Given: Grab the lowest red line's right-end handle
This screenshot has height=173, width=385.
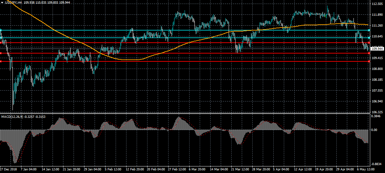Looking at the screenshot, I should pos(369,61).
